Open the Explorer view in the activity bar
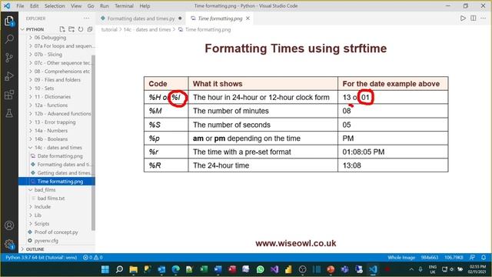The width and height of the screenshot is (492, 277). pos(9,21)
